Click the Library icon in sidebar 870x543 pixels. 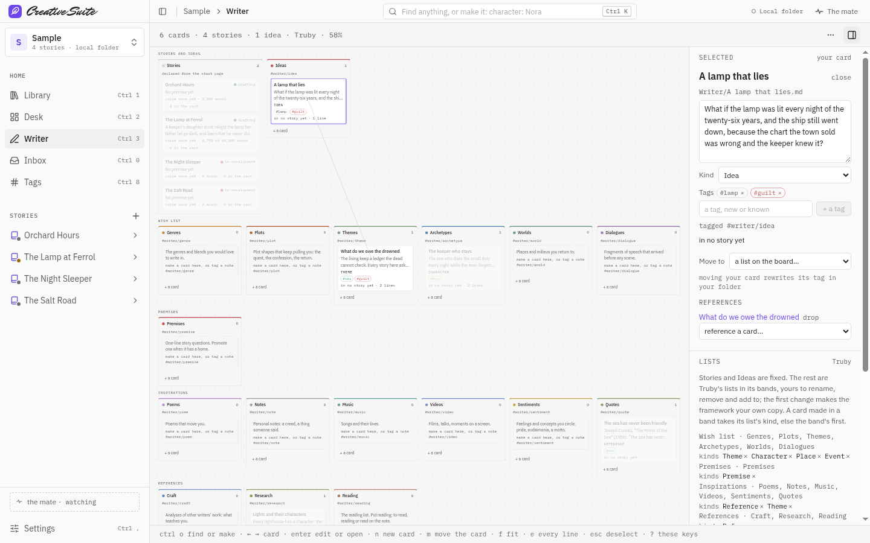[14, 95]
